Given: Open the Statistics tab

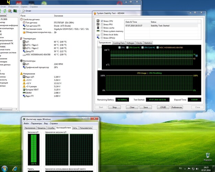Looking at the screenshot, I should 148,43.
